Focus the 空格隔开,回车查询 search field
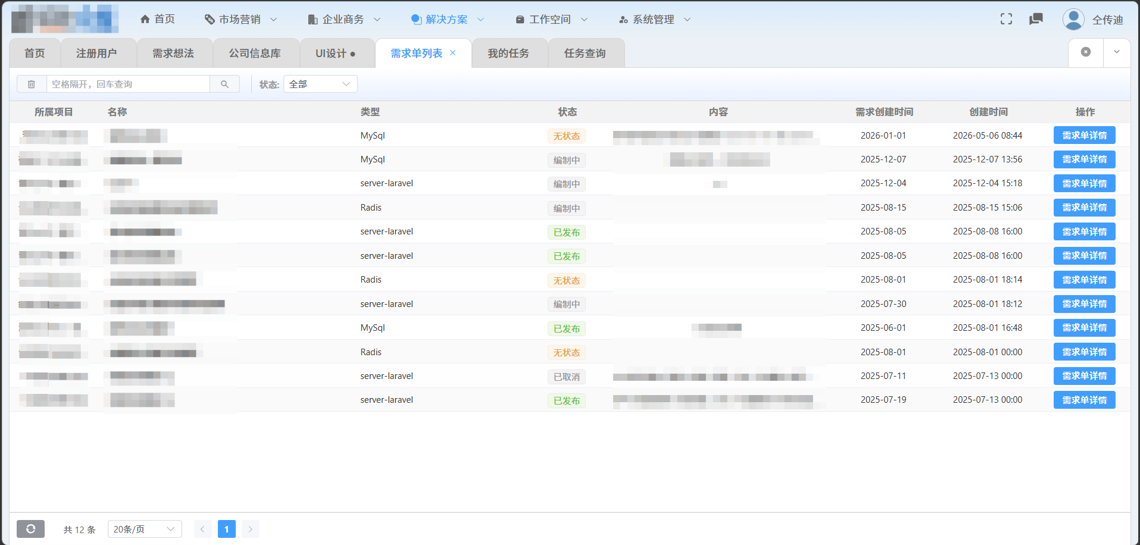Viewport: 1140px width, 545px height. [x=128, y=84]
